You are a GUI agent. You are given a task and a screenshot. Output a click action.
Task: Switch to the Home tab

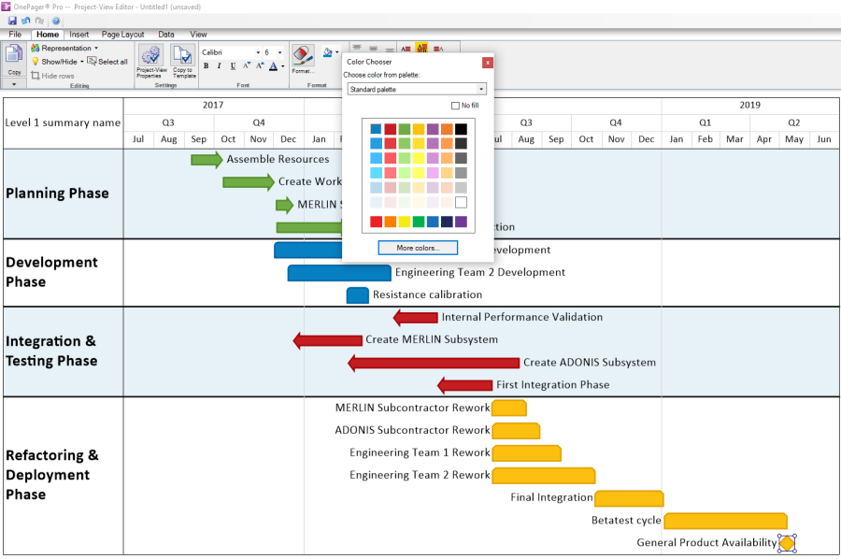[x=48, y=35]
